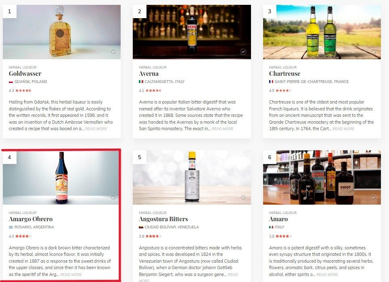Click the Herbal Liqueur category above Amaro
Viewport: 389px width, 282px height.
pyautogui.click(x=283, y=213)
